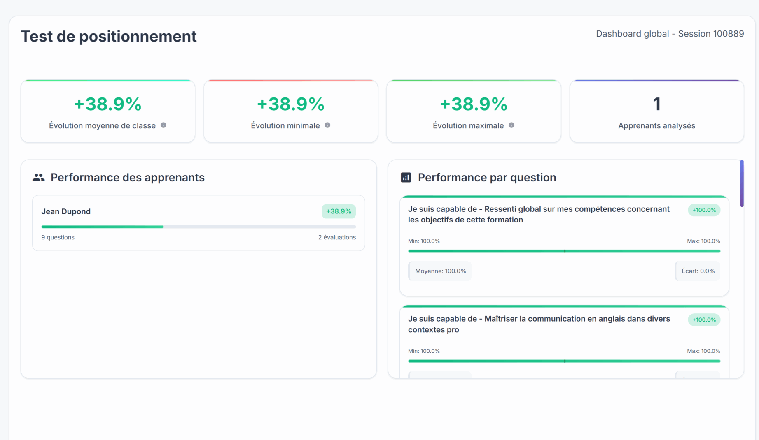Click the +100.0% badge on Ressenti global question

click(x=704, y=210)
